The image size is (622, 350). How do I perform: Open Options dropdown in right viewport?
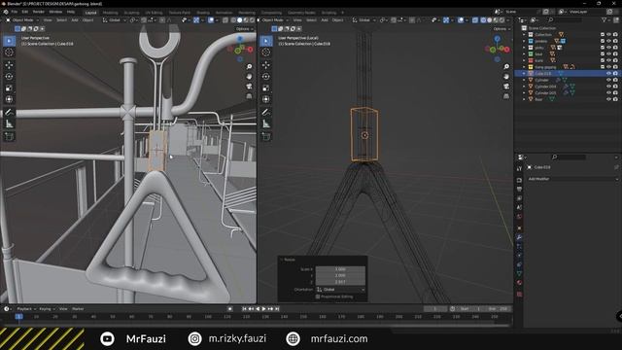click(x=501, y=29)
